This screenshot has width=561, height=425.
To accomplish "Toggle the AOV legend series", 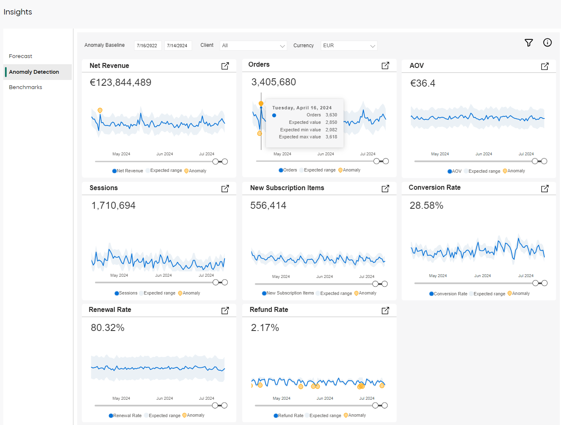I will click(454, 171).
